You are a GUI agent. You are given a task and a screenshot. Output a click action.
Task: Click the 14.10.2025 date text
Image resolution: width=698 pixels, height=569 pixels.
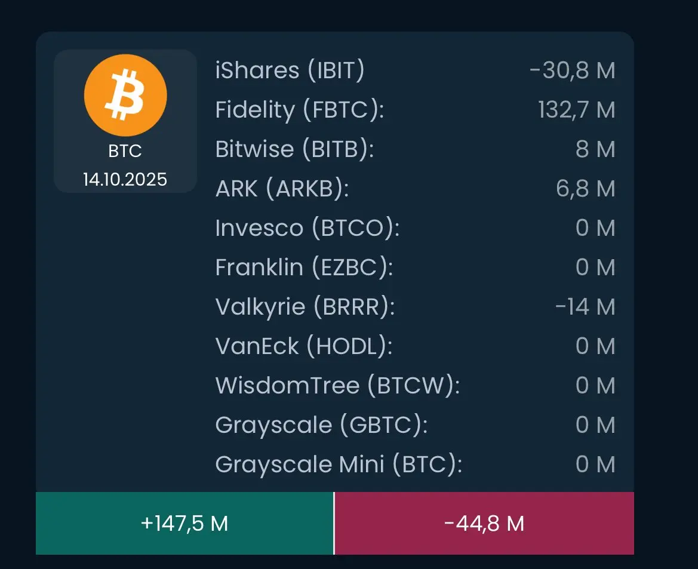tap(125, 179)
